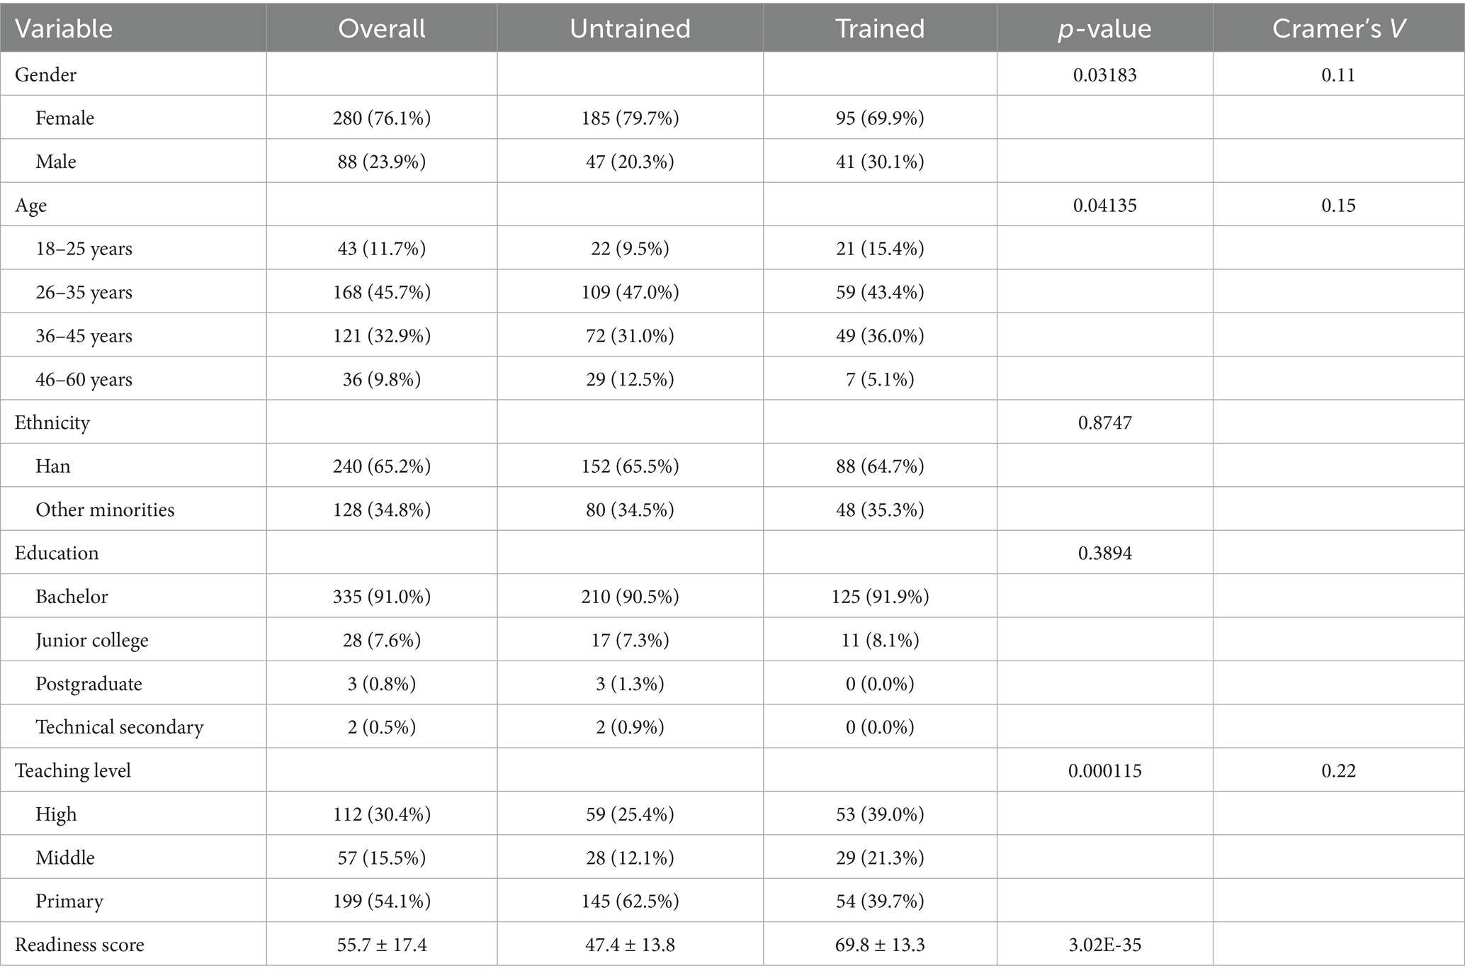The width and height of the screenshot is (1465, 978).
Task: Select the Readiness score p-value 3.02E-35
Action: (x=1104, y=945)
